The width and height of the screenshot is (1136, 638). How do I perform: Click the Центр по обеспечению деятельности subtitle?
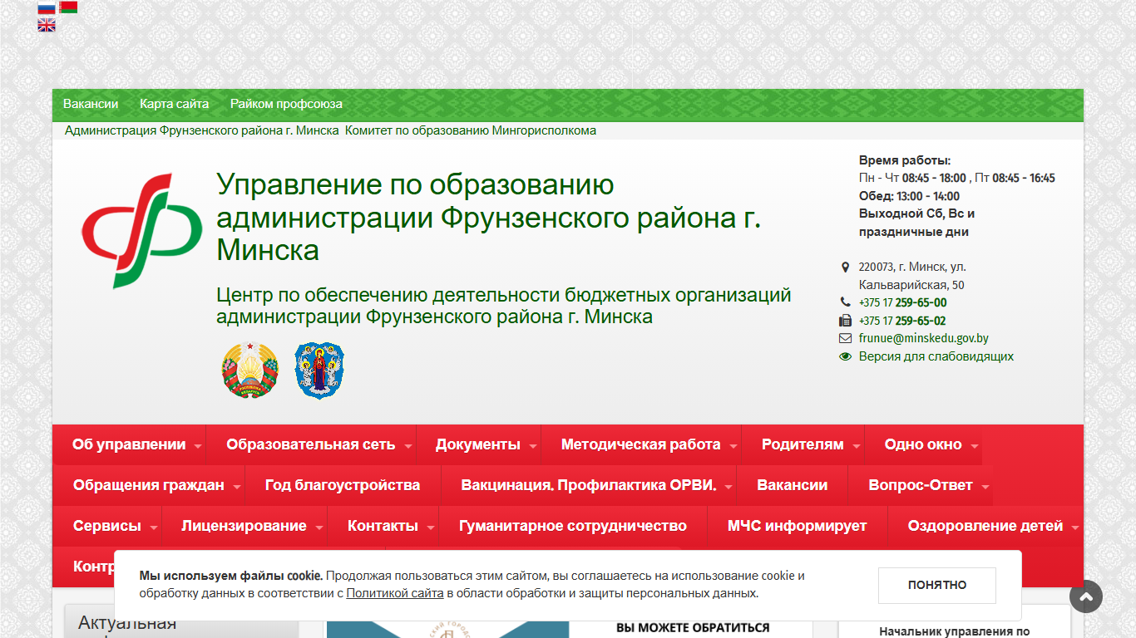click(x=504, y=306)
